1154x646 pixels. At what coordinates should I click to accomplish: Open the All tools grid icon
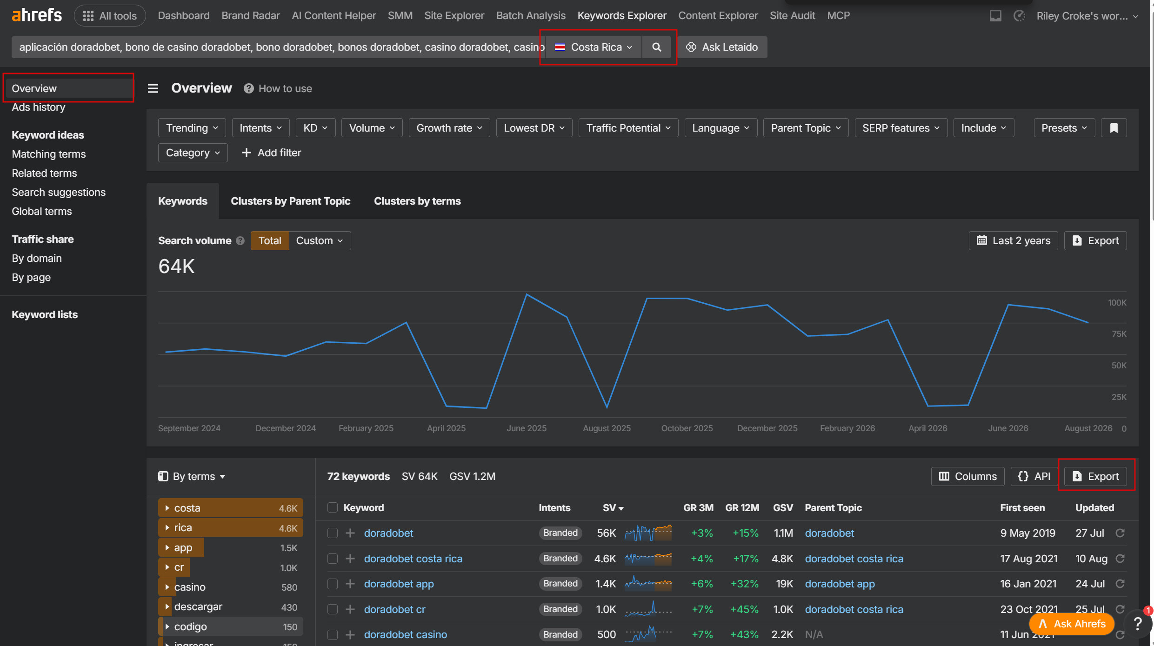click(88, 16)
